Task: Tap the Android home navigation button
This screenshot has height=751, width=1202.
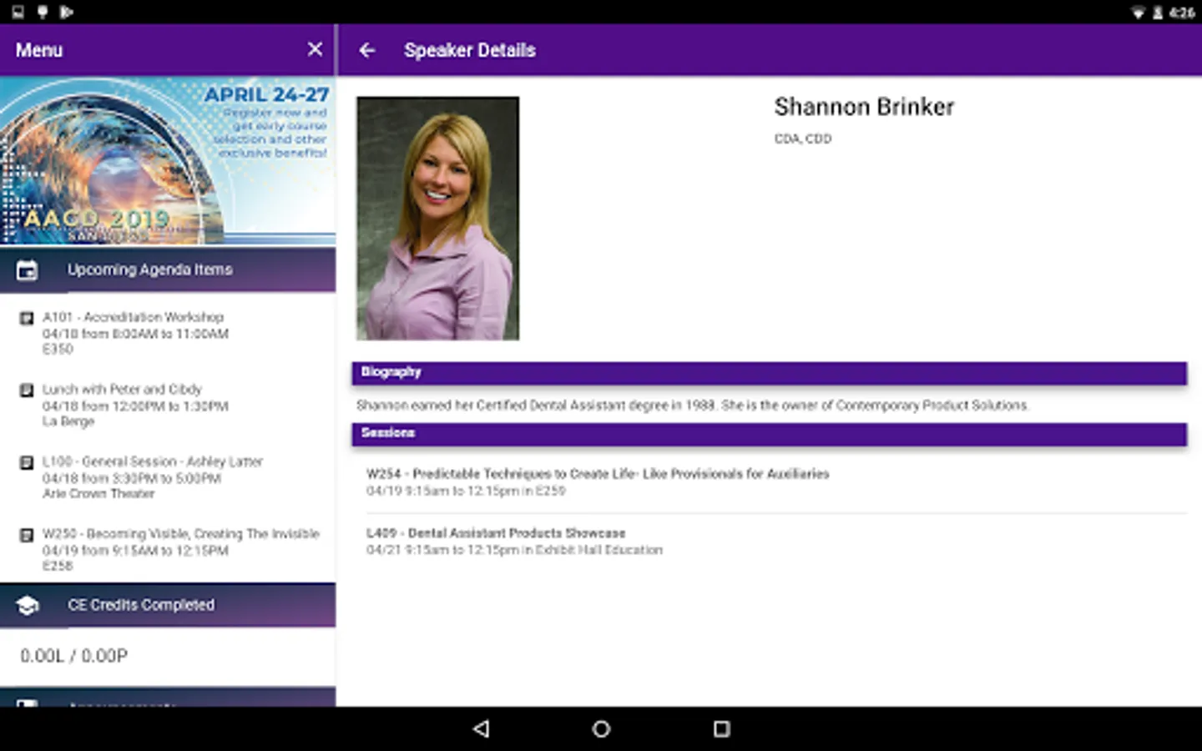Action: point(601,728)
